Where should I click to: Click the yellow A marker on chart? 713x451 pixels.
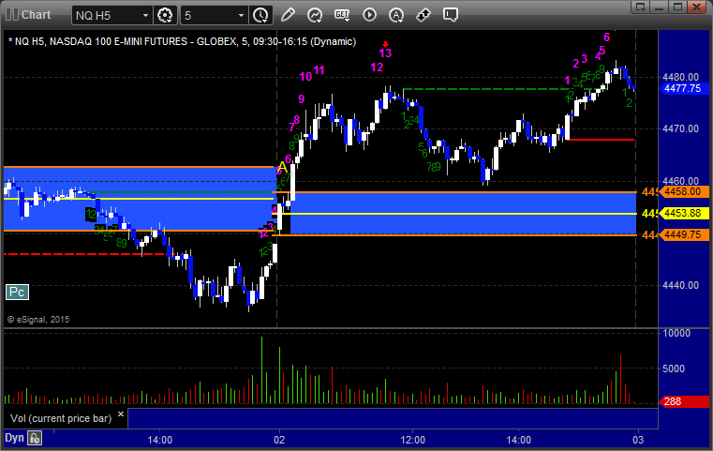click(x=282, y=168)
